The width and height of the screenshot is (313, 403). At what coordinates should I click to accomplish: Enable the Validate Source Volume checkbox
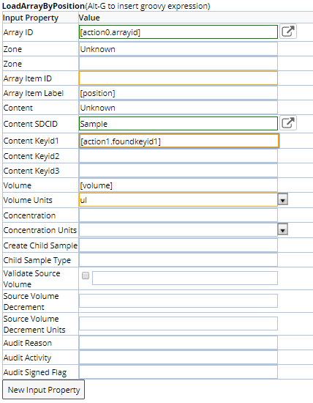(x=86, y=276)
